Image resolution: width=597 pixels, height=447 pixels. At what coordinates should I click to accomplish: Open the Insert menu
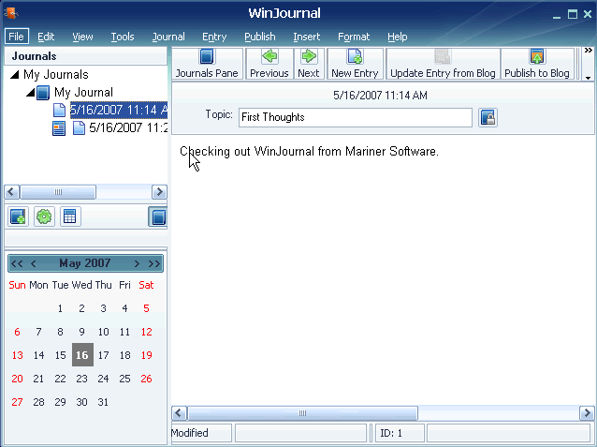click(x=307, y=37)
